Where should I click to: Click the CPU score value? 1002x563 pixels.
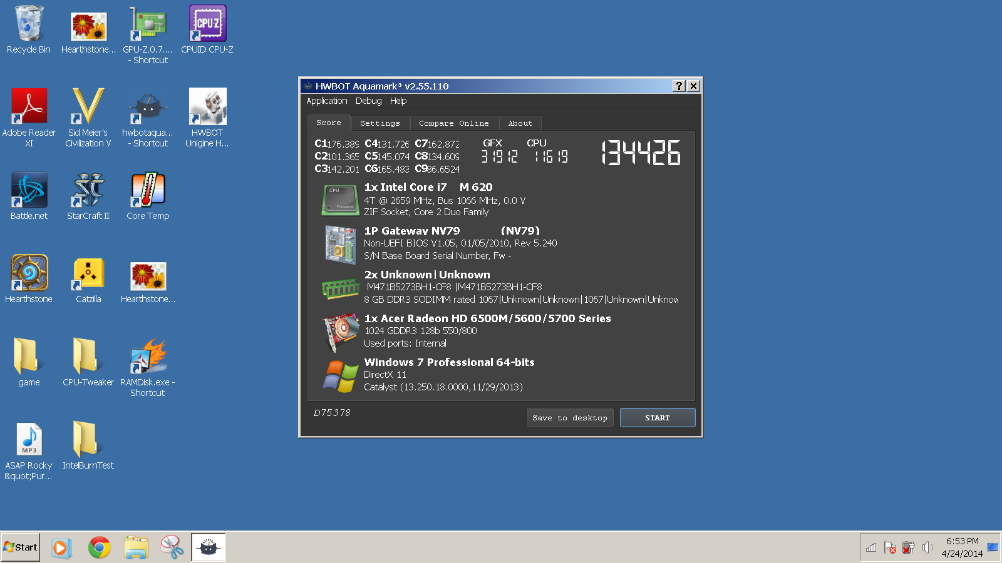click(x=552, y=156)
